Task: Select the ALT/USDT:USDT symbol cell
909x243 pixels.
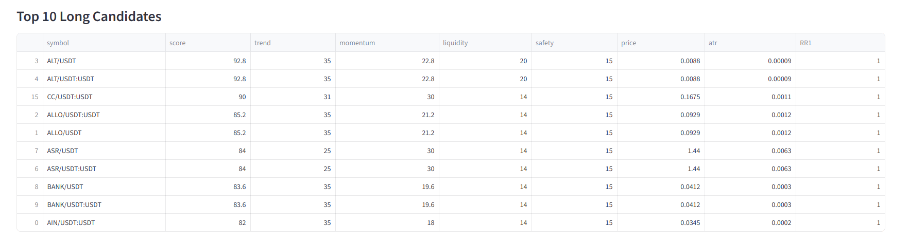Action: coord(71,79)
